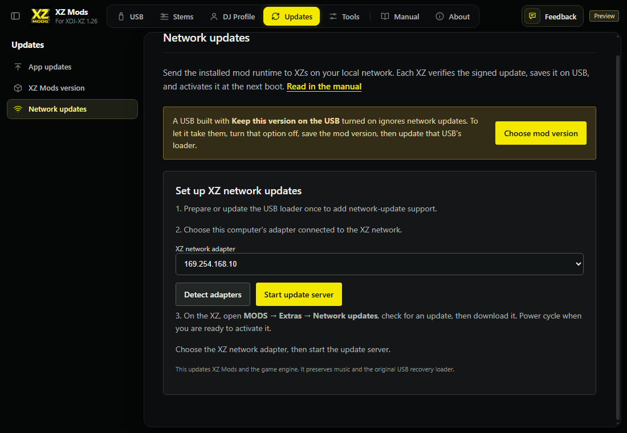627x433 pixels.
Task: Open the Manual tab
Action: [x=400, y=17]
